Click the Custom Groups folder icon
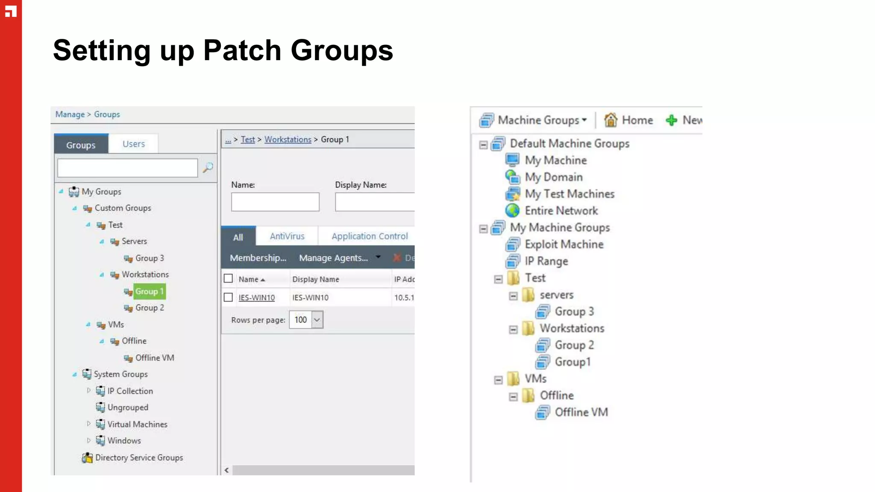 coord(88,208)
